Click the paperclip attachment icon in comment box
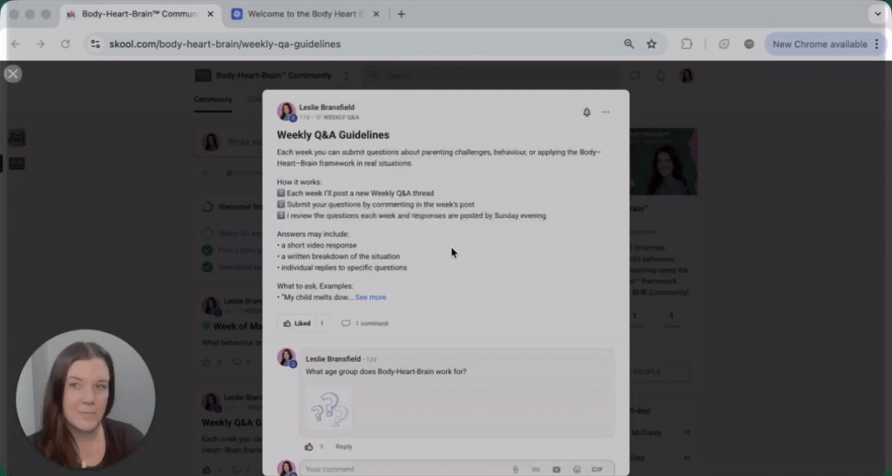Screen dimensions: 892x476 [x=516, y=470]
